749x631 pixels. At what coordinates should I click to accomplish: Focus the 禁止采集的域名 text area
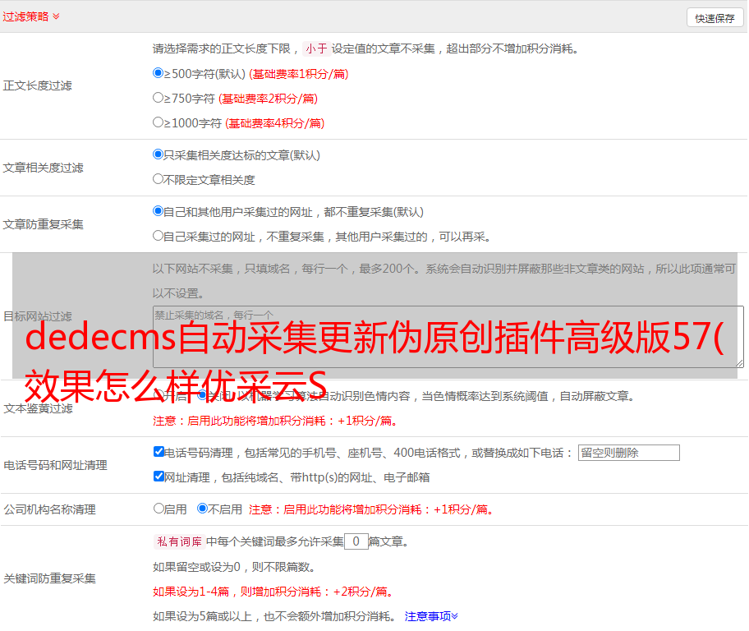coord(448,337)
